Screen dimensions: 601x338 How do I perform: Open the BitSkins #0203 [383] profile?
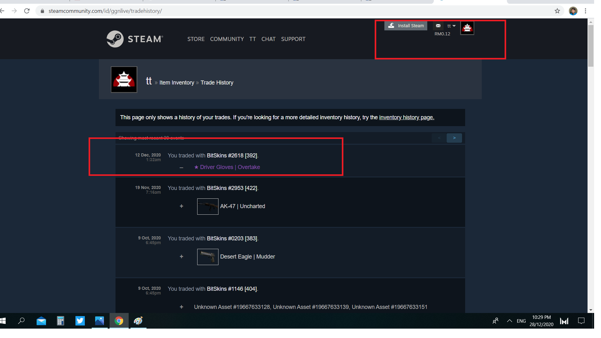[232, 238]
